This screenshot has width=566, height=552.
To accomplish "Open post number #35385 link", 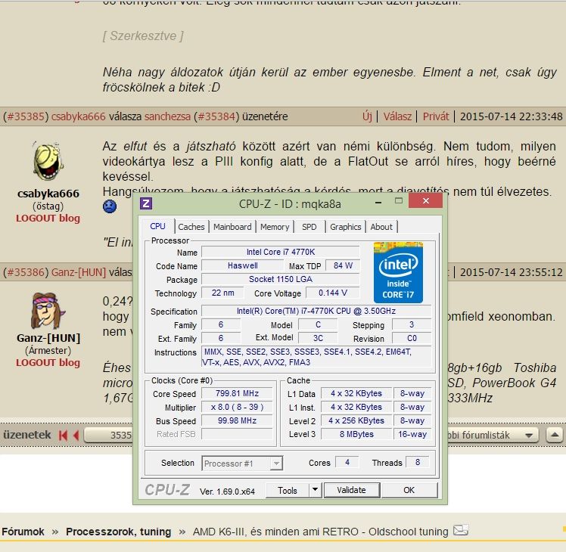I will coord(26,116).
